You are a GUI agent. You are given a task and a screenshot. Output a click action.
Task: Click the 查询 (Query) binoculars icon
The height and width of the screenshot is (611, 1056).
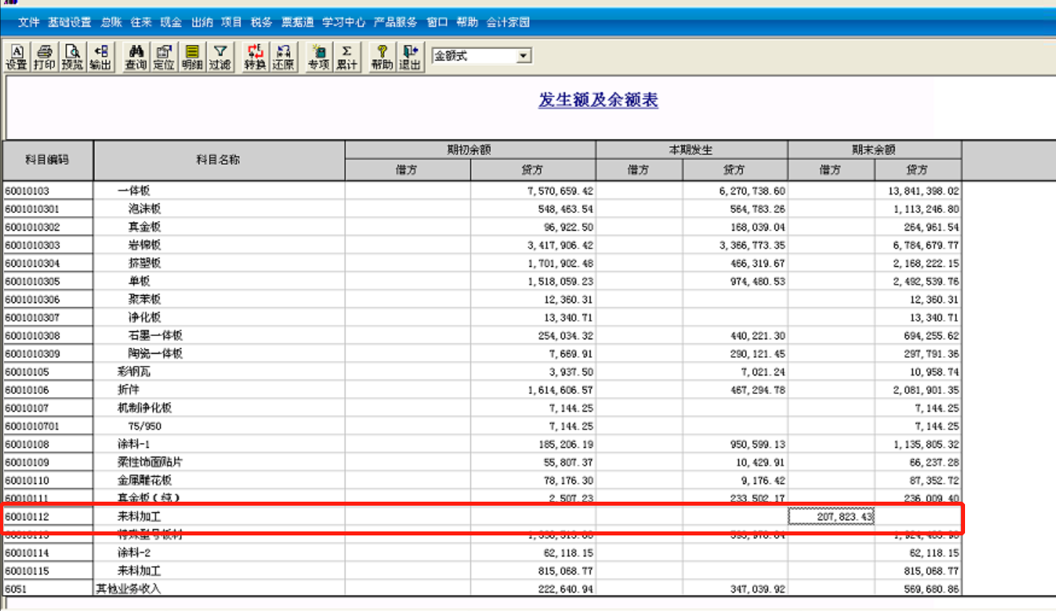(136, 56)
